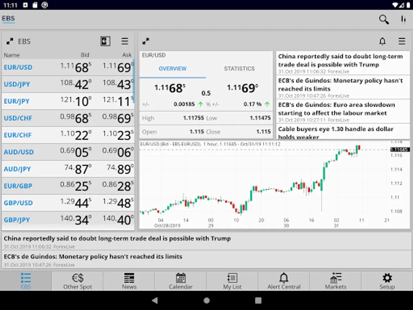
Task: Select the EUR/JPY row
Action: [x=68, y=101]
